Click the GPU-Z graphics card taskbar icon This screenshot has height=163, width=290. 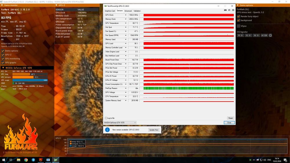click(55, 160)
